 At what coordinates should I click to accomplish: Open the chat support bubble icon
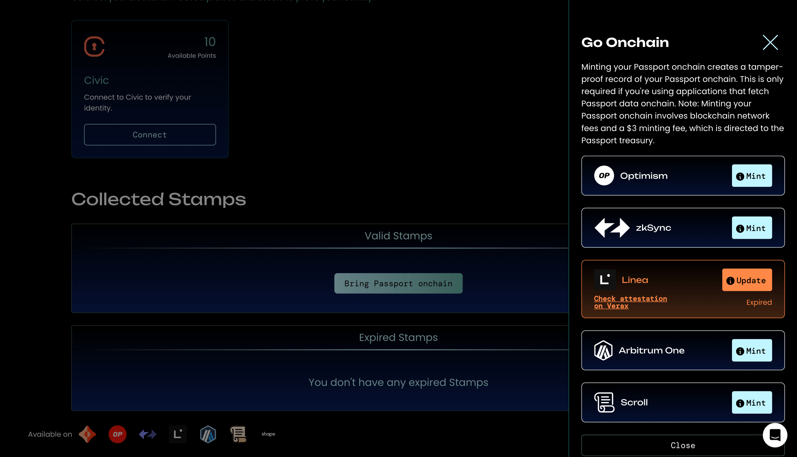(x=775, y=435)
